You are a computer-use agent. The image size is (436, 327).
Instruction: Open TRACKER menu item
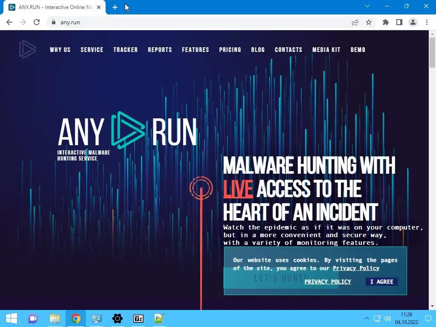(x=126, y=49)
